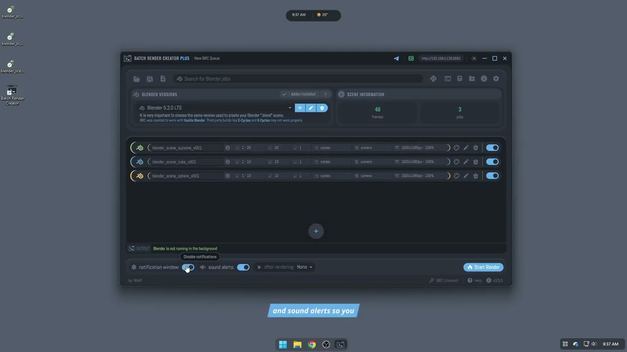Delete the selected Blender version with the trash icon
This screenshot has height=352, width=627.
point(322,108)
